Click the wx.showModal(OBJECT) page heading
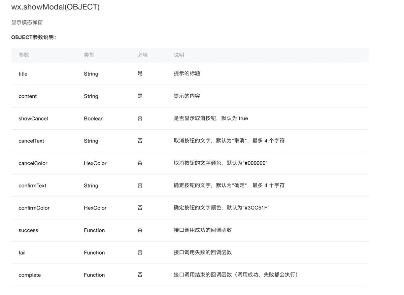The height and width of the screenshot is (295, 404). coord(55,7)
